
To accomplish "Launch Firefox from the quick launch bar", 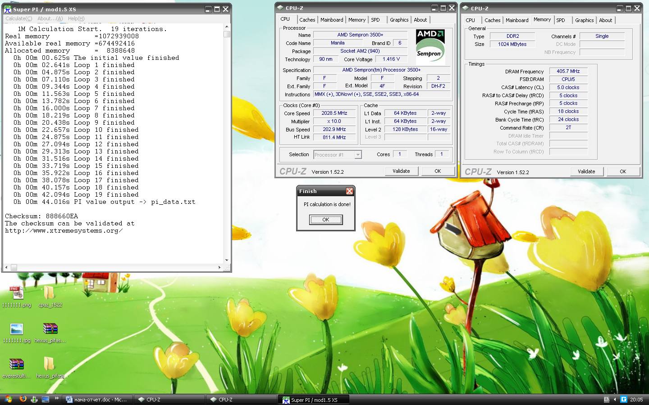I will coord(23,399).
